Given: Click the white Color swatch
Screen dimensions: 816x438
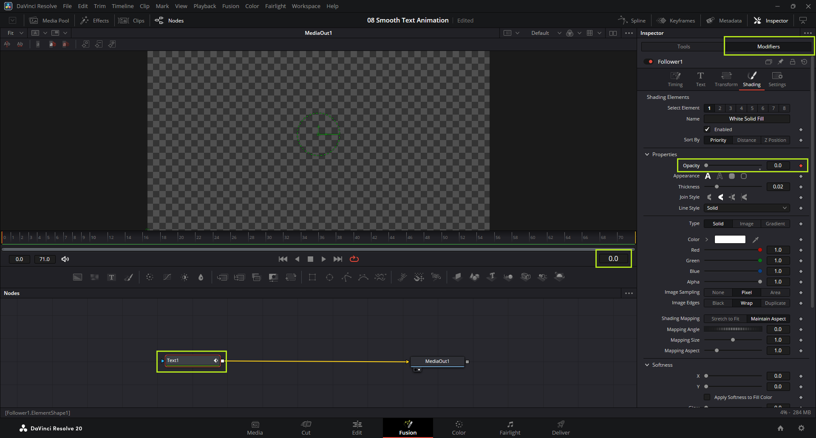Looking at the screenshot, I should 730,239.
